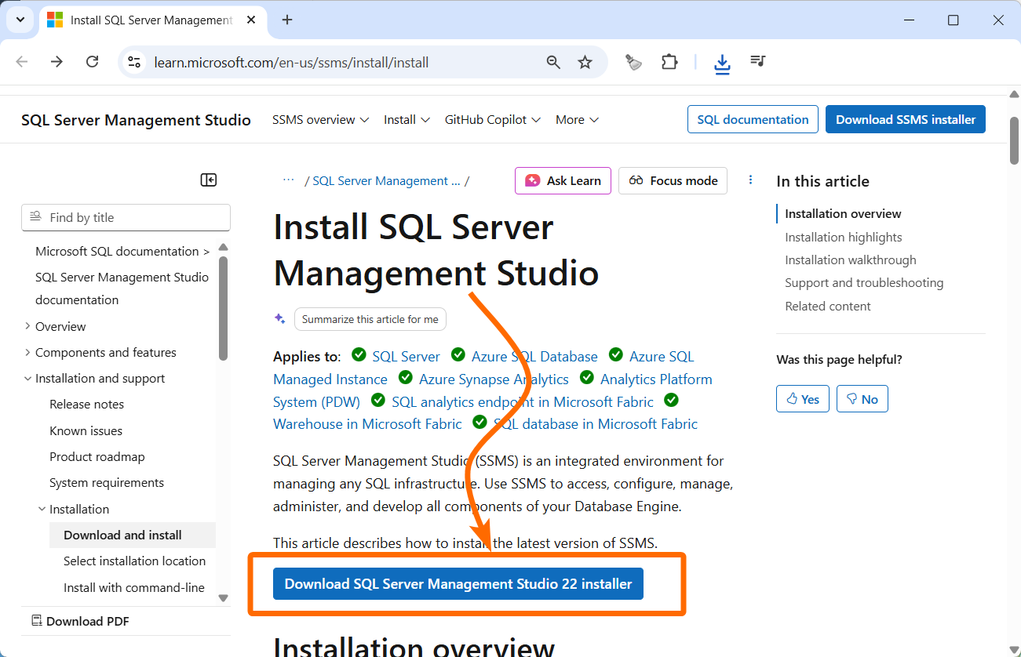Image resolution: width=1021 pixels, height=657 pixels.
Task: Click the Azure SQL Database link
Action: click(534, 357)
